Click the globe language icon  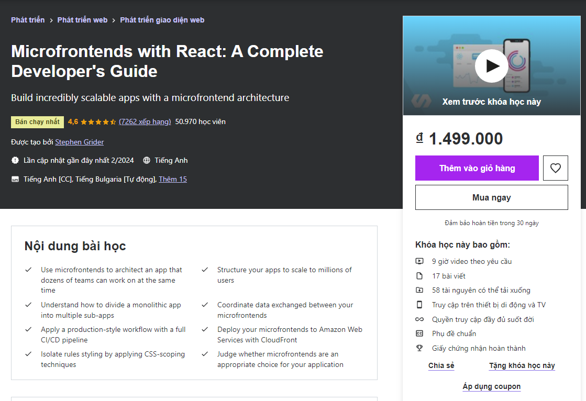(147, 160)
